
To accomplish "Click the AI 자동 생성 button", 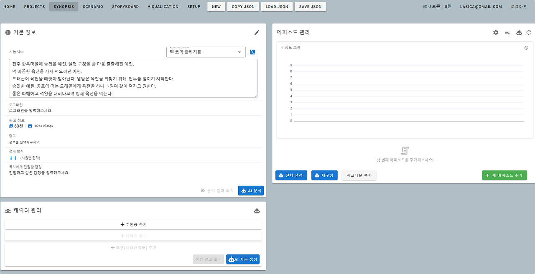I will tap(243, 259).
